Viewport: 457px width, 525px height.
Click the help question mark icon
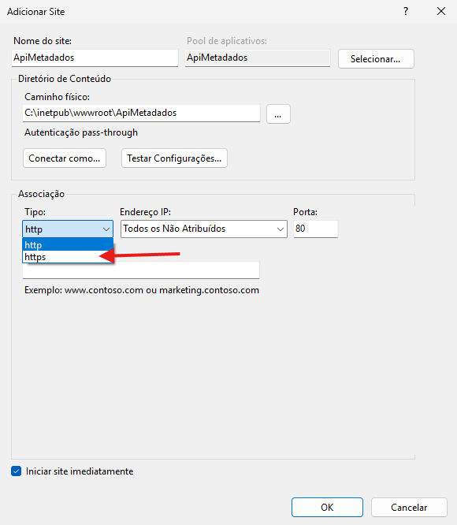tap(406, 11)
